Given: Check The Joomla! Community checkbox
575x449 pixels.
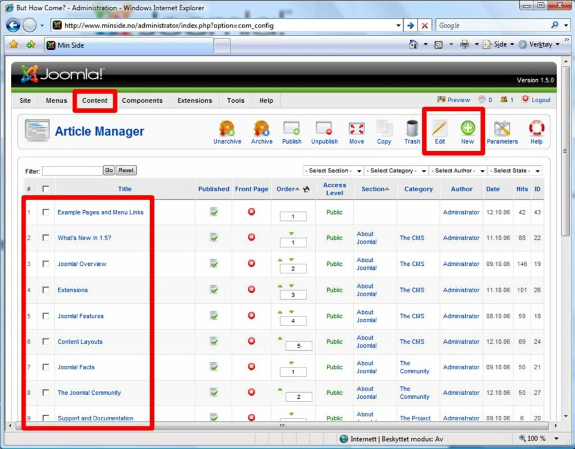Looking at the screenshot, I should pyautogui.click(x=46, y=393).
